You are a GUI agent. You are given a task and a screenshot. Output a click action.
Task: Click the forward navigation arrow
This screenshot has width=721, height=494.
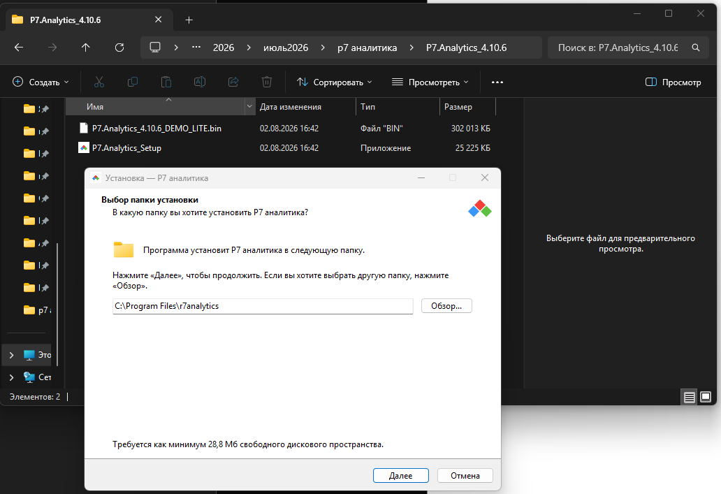(x=52, y=48)
